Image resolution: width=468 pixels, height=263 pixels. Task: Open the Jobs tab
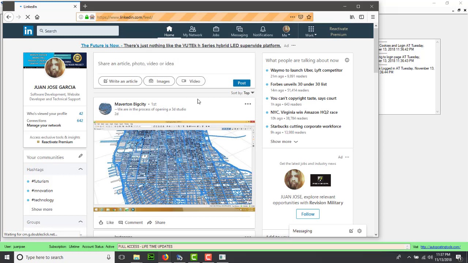[x=216, y=31]
